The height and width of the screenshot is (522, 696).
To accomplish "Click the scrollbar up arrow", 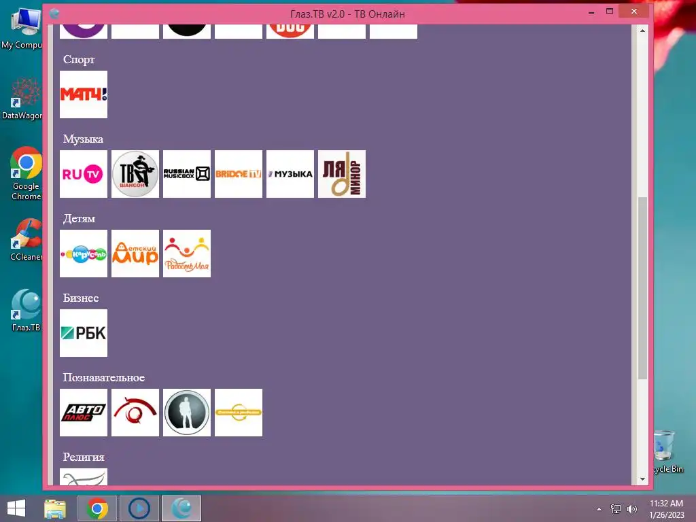I will tap(642, 31).
